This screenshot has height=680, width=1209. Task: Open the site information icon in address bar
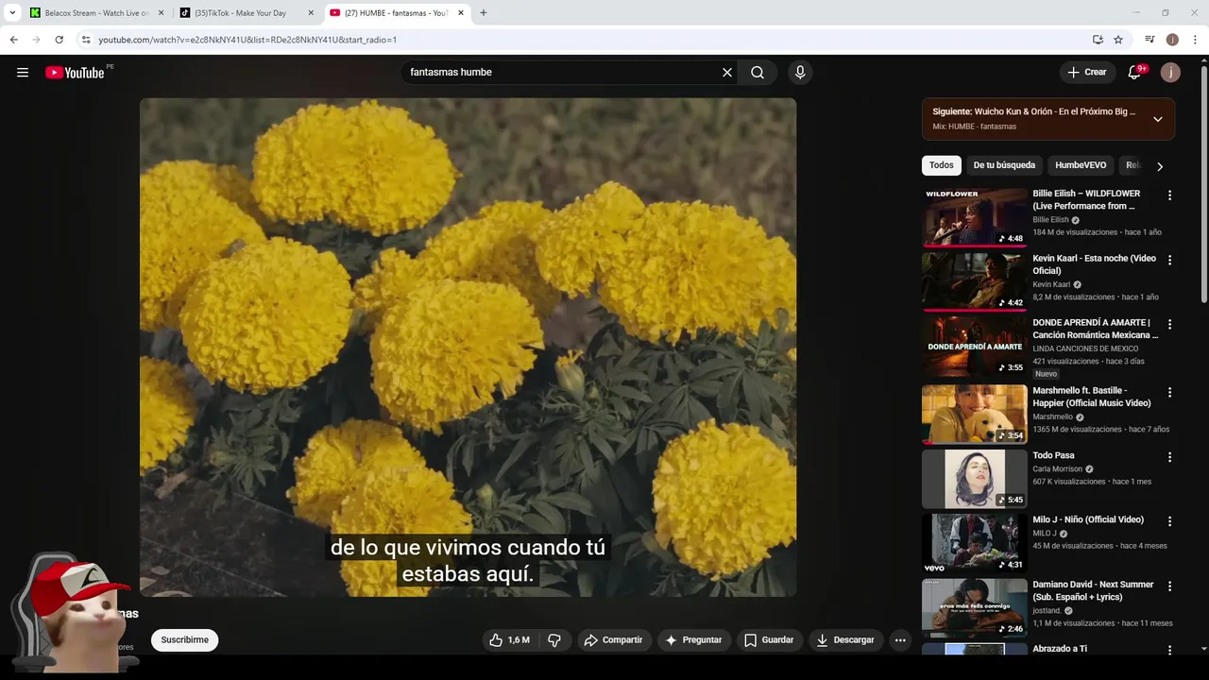coord(85,40)
